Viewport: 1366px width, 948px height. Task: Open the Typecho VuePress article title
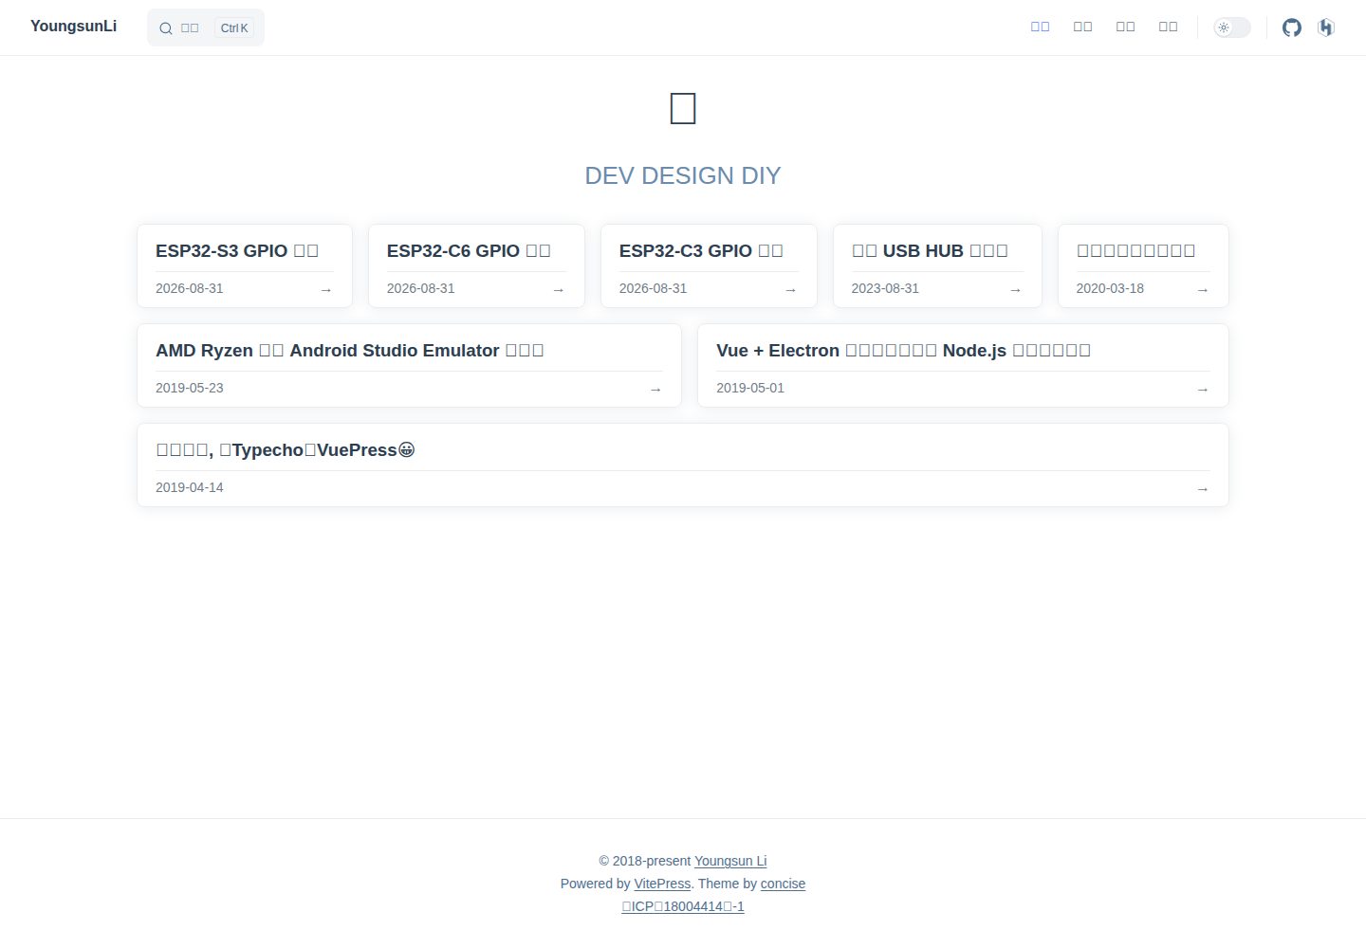(286, 449)
